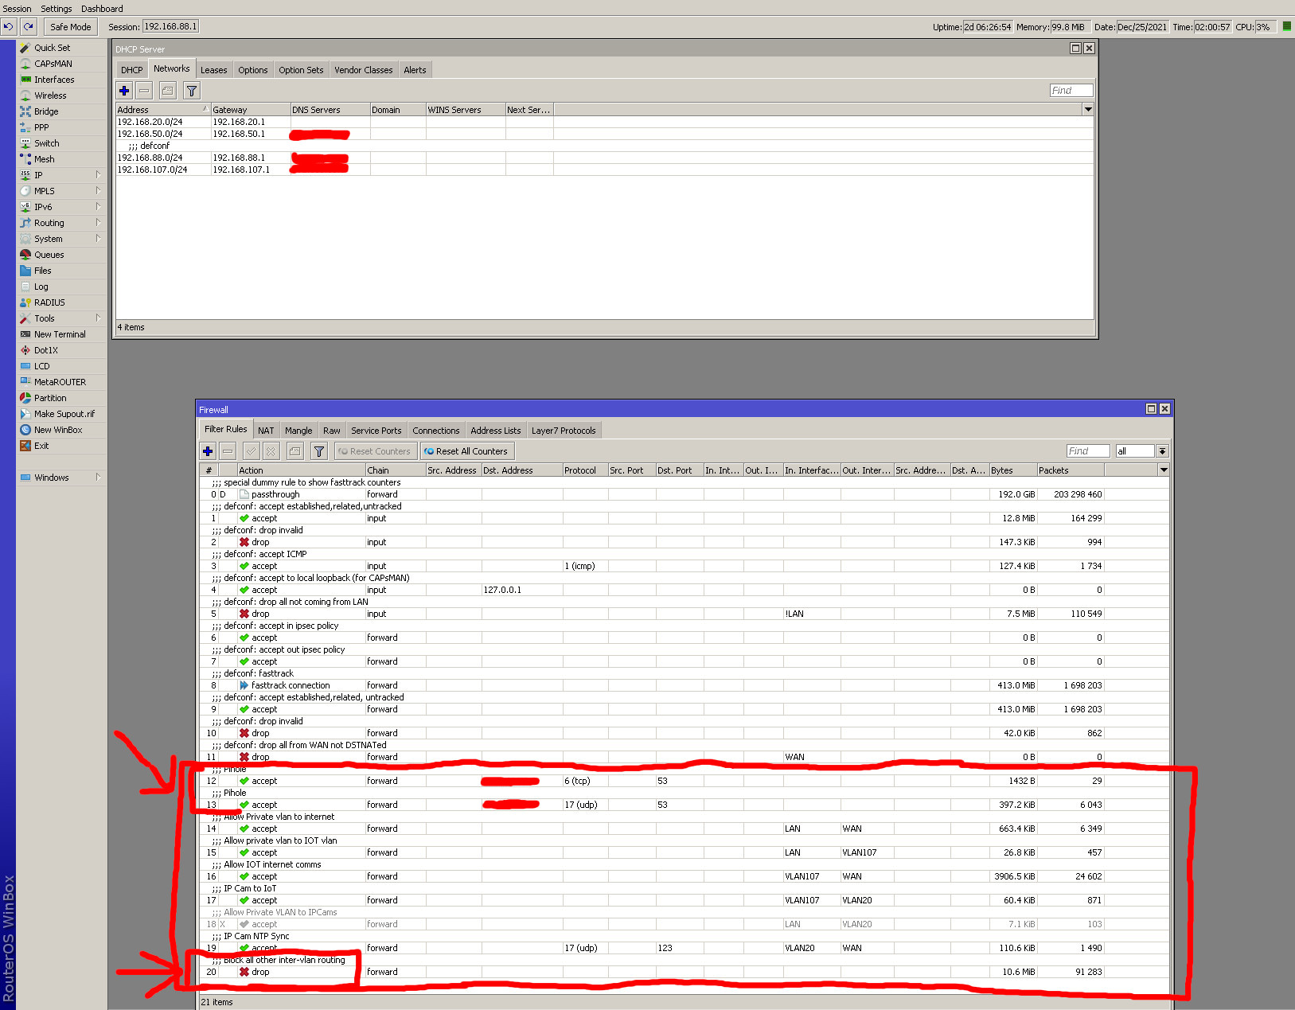This screenshot has width=1295, height=1010.
Task: Click the Undo arrow icon
Action: (x=8, y=26)
